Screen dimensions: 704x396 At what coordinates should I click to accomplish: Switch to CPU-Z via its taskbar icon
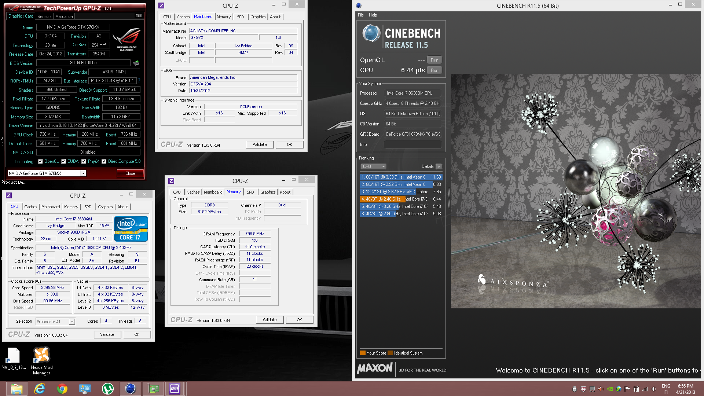(175, 389)
